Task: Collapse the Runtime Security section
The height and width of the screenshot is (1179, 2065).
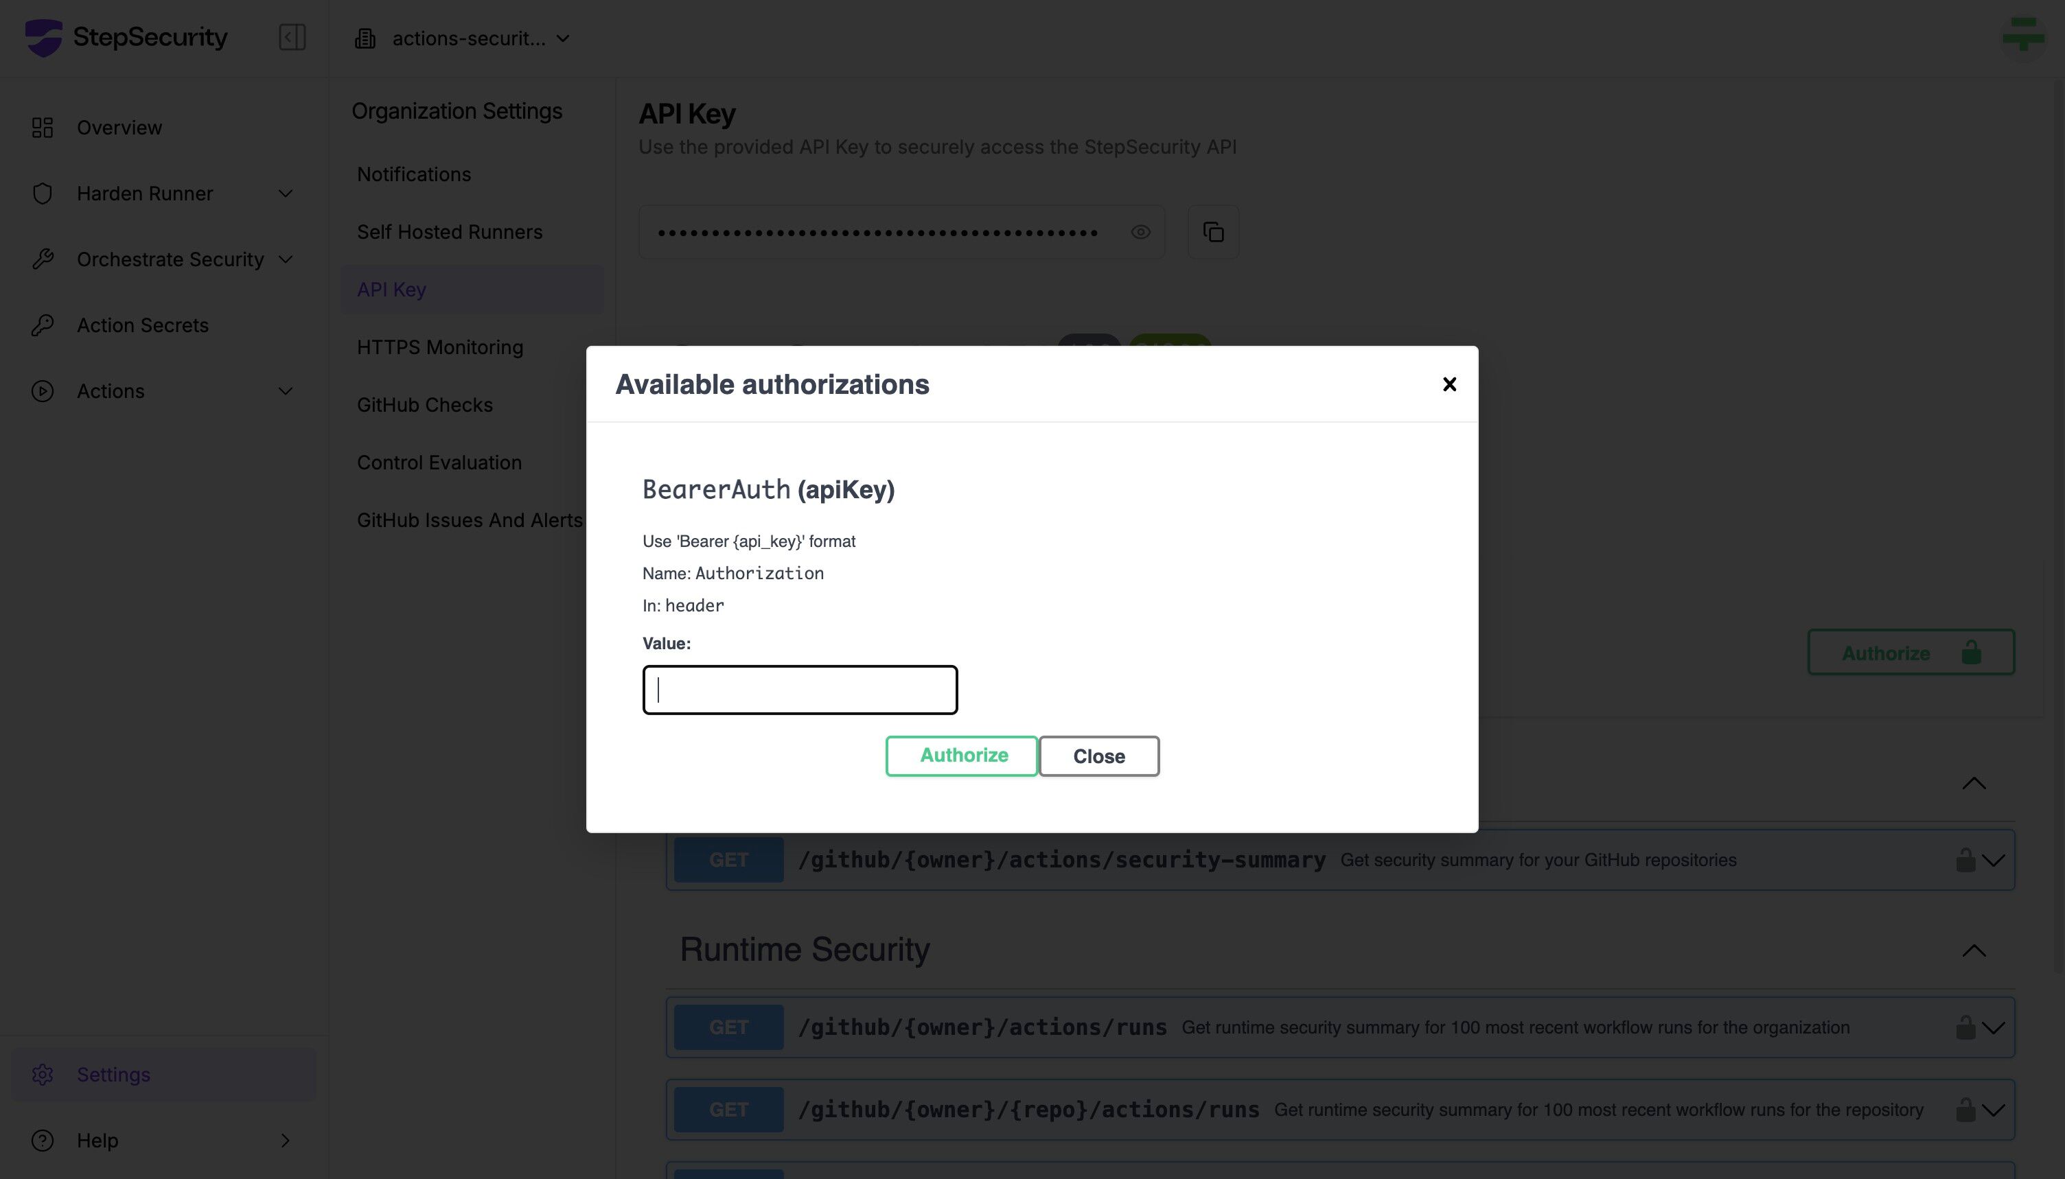Action: [x=1974, y=950]
